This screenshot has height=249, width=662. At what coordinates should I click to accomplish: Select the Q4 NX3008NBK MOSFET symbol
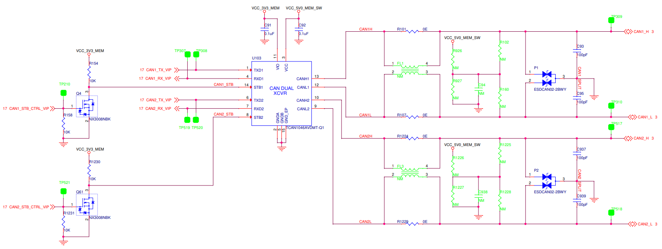coord(87,107)
